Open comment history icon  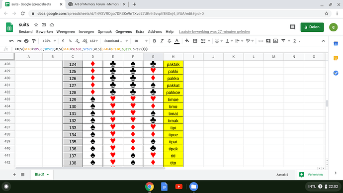[292, 27]
